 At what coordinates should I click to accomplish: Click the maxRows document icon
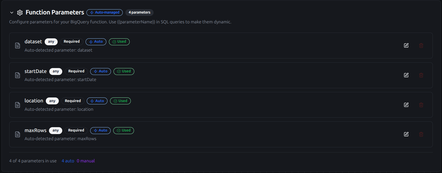18,134
